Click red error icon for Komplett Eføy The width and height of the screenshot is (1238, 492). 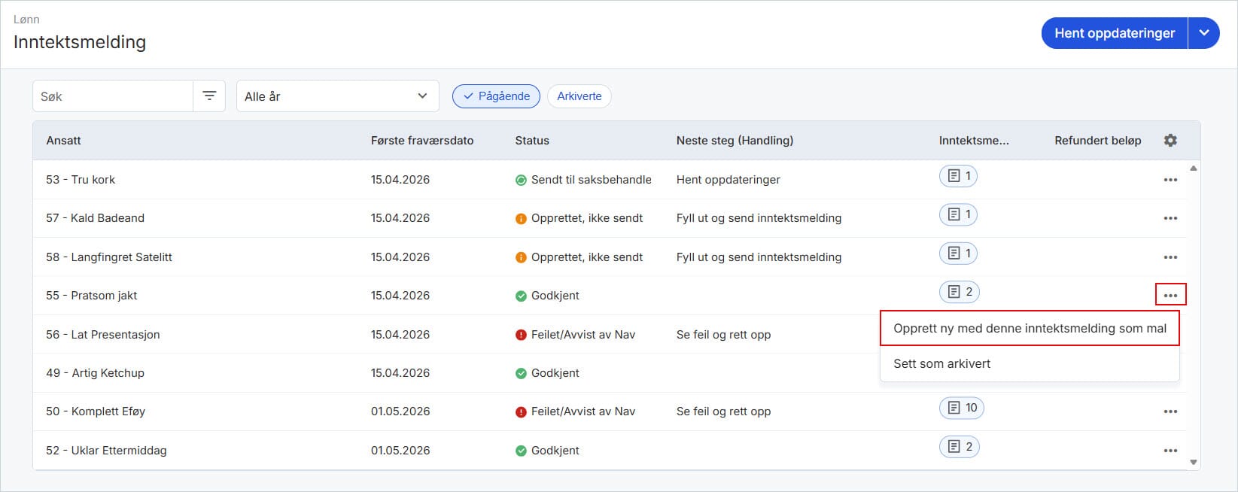521,412
